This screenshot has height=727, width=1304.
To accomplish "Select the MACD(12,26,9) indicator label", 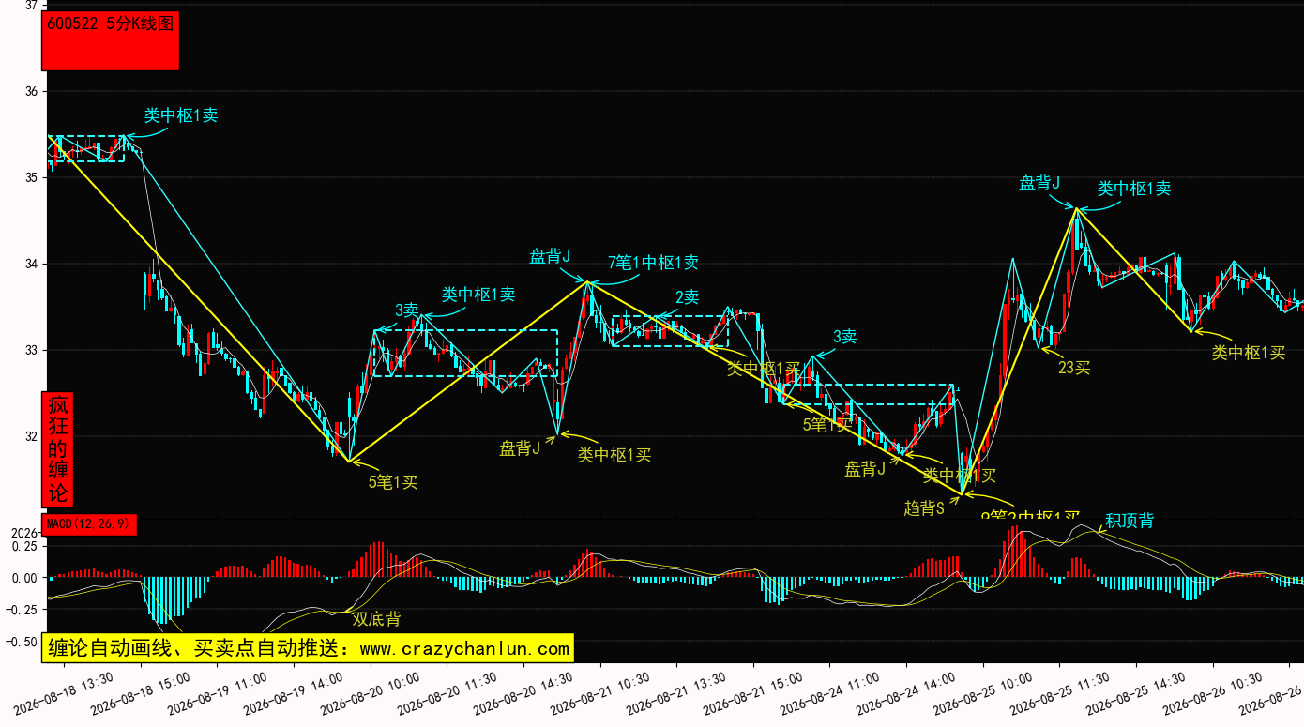I will (90, 524).
